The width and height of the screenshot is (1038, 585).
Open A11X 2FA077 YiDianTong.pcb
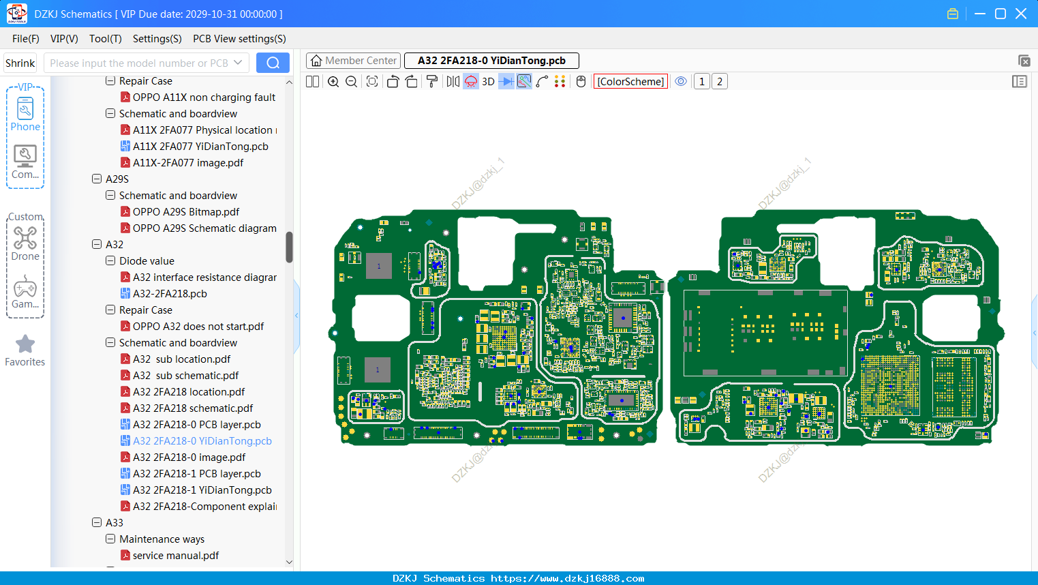pos(200,147)
